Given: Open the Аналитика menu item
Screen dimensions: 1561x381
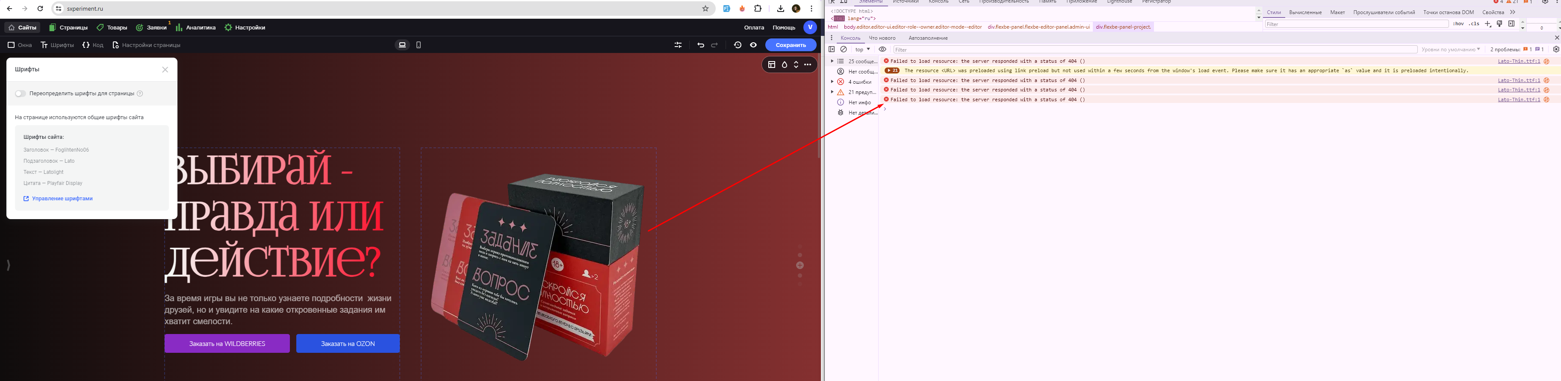Looking at the screenshot, I should 196,27.
